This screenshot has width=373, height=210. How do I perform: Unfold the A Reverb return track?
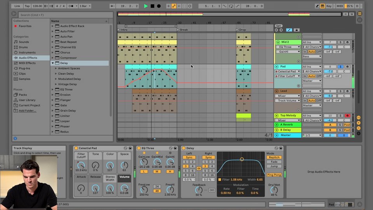coord(277,125)
